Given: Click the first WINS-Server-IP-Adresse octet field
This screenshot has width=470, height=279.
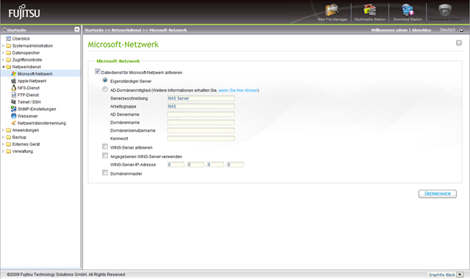Looking at the screenshot, I should (x=176, y=165).
